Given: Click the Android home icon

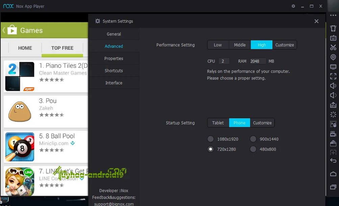Looking at the screenshot, I should (333, 174).
